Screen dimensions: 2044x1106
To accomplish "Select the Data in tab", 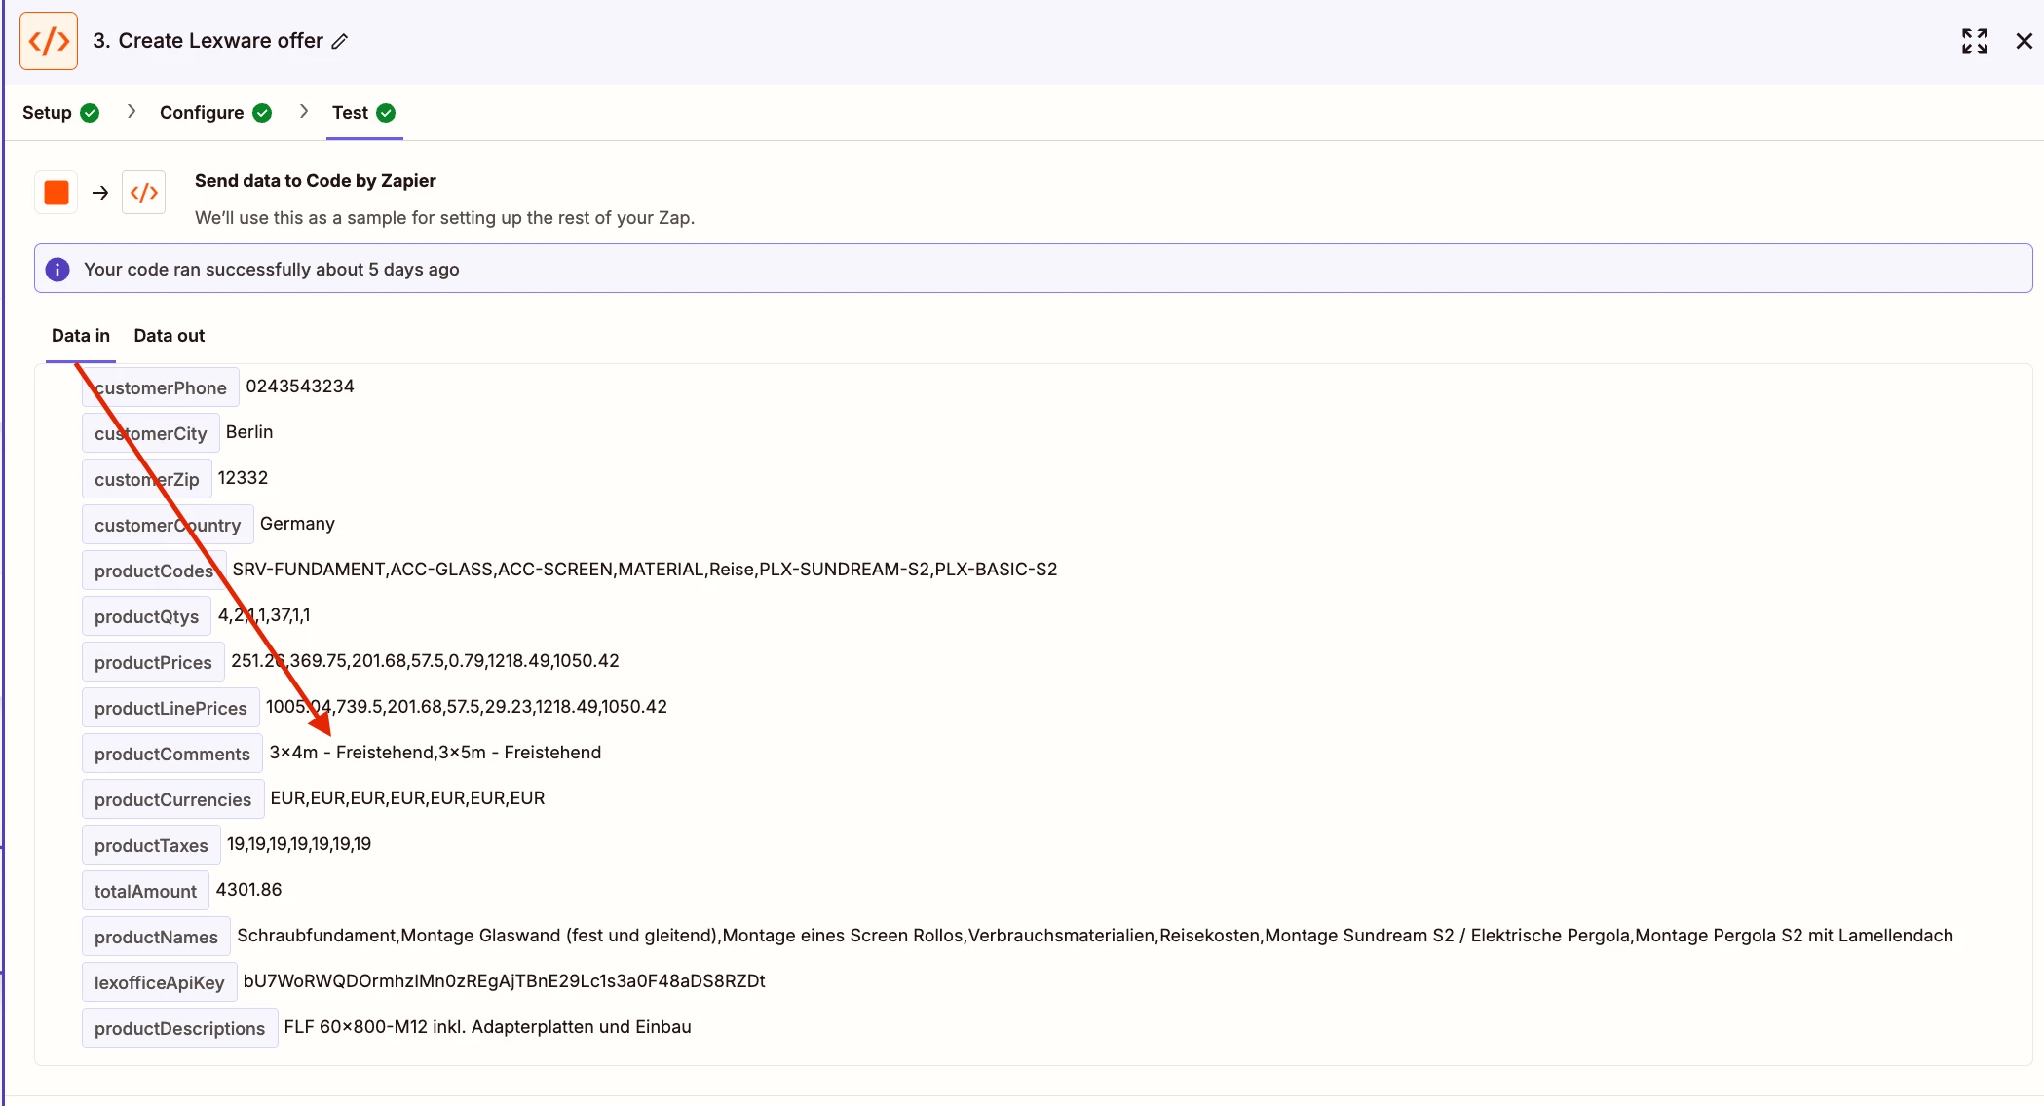I will pyautogui.click(x=80, y=336).
